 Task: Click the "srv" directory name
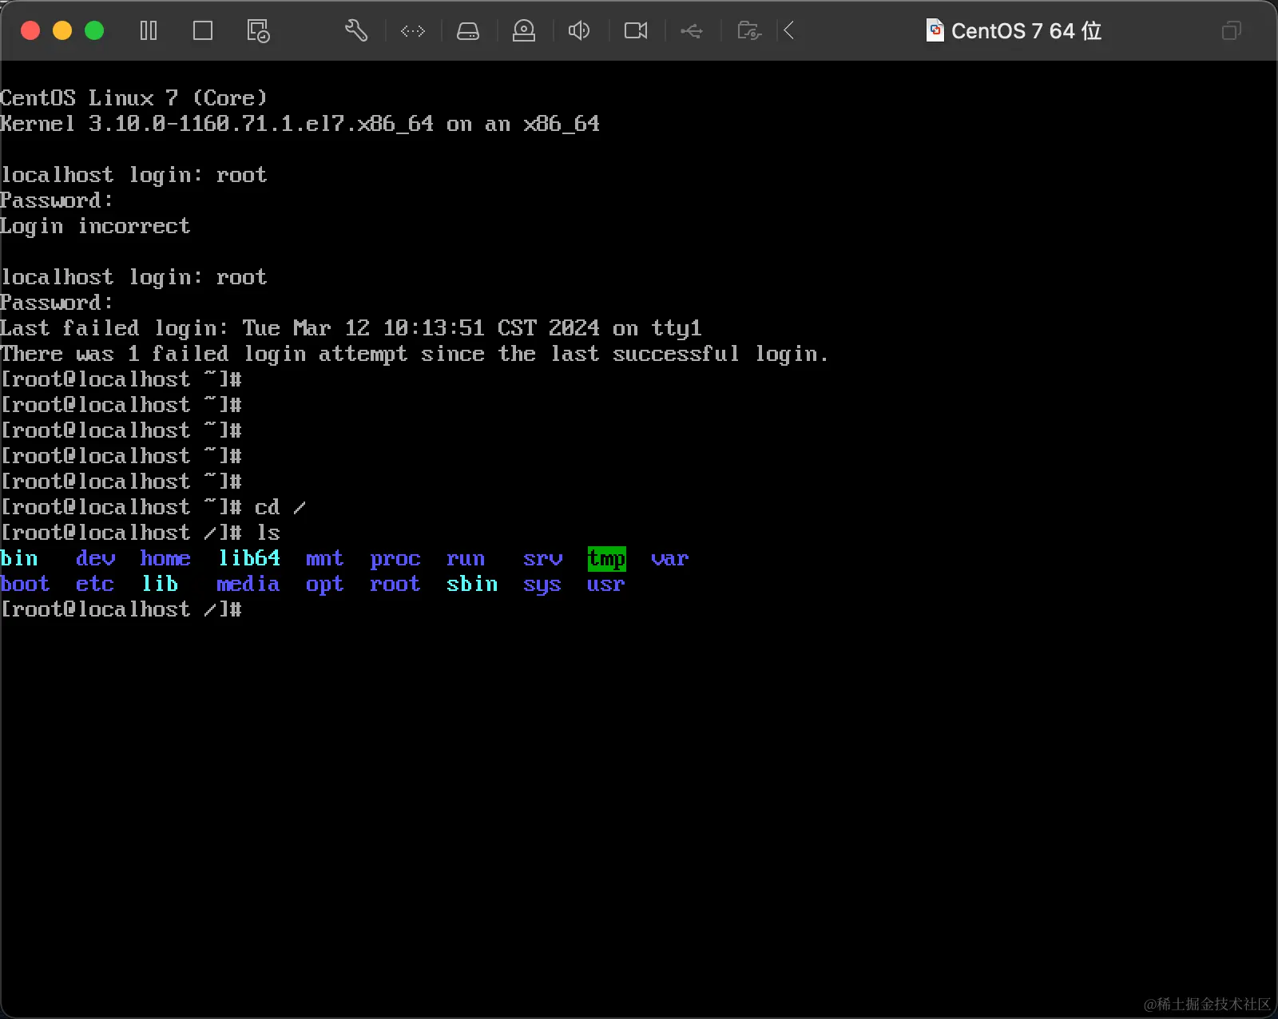tap(542, 558)
